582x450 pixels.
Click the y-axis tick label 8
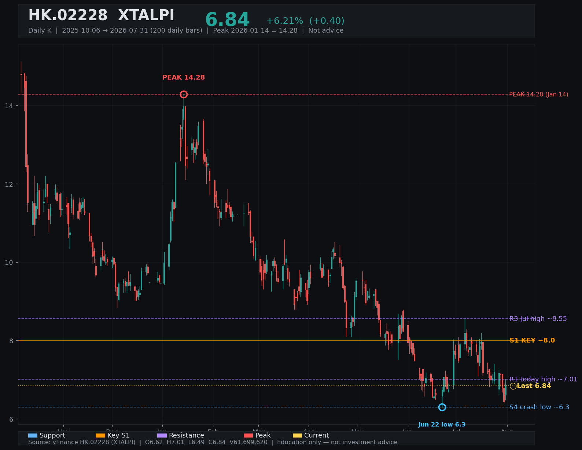11,341
